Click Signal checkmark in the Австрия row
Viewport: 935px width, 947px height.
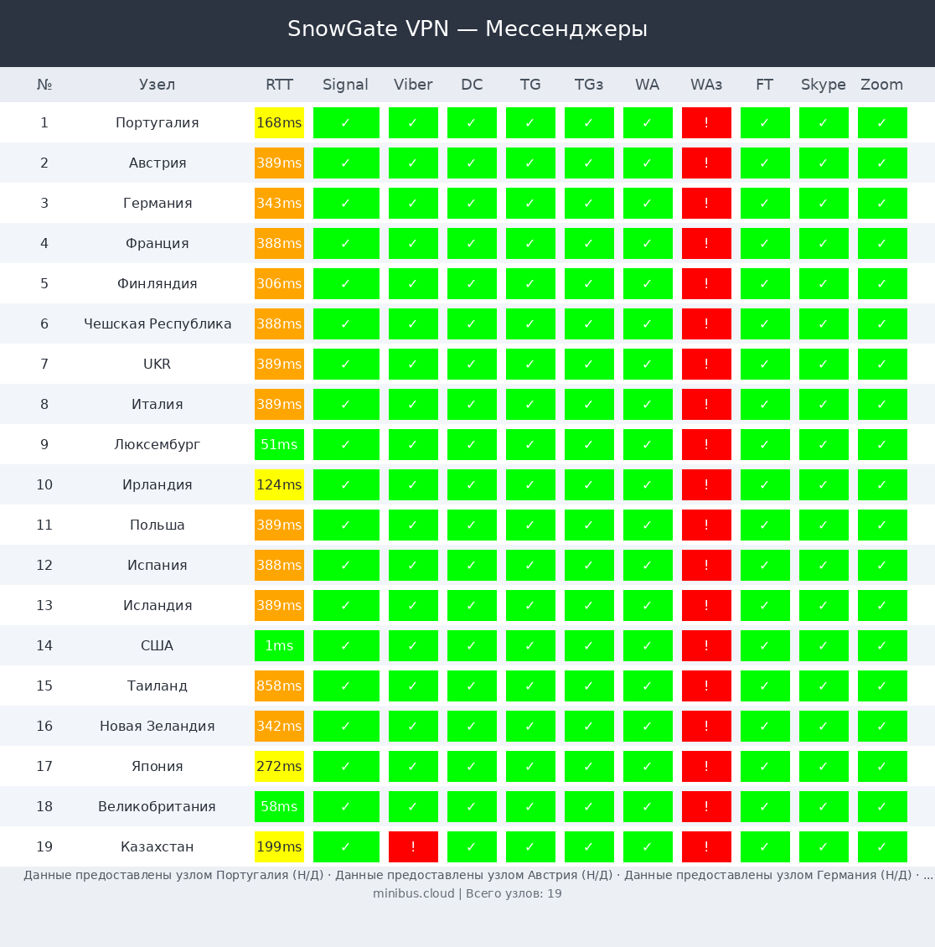tap(346, 163)
